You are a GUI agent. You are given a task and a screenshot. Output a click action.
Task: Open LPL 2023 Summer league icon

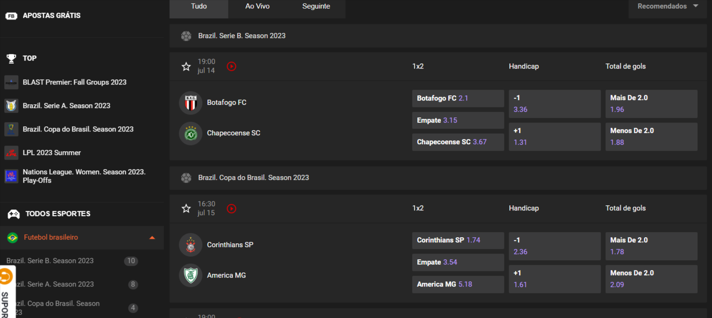pyautogui.click(x=11, y=153)
